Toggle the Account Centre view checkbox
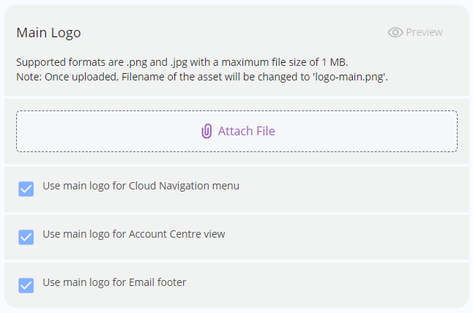 point(26,238)
